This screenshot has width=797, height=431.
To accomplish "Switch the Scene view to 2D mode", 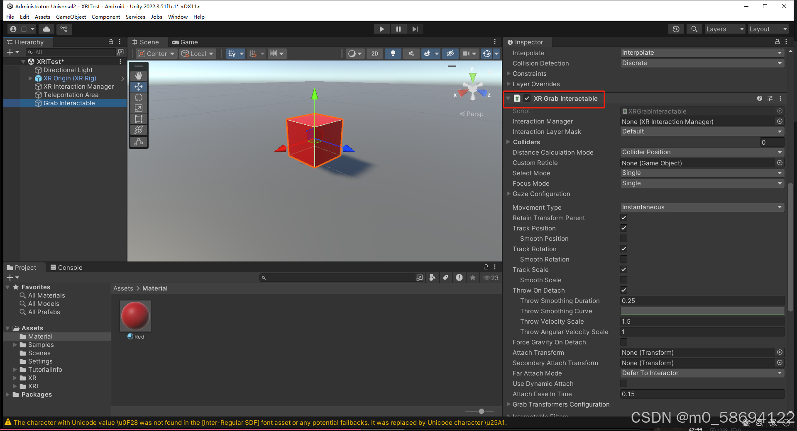I will [374, 53].
